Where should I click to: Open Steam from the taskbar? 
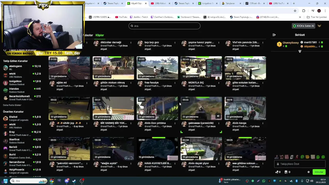(x=74, y=181)
